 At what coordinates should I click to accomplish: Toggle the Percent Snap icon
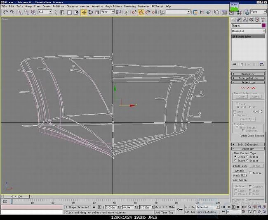tap(148, 12)
